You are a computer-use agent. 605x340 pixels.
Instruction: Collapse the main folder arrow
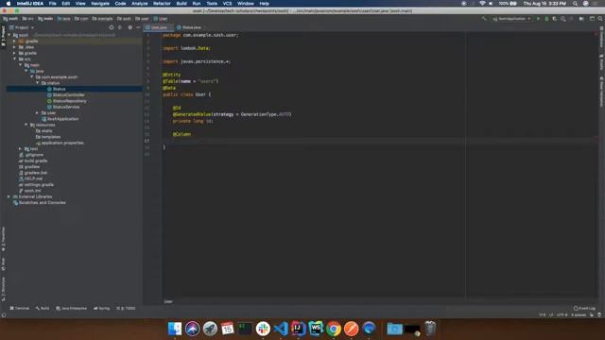[21, 65]
